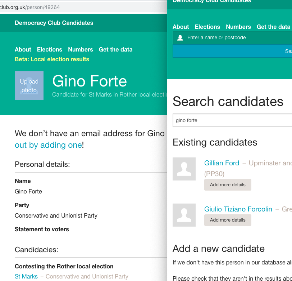Open About in the right window
This screenshot has height=281, width=292.
[x=181, y=27]
